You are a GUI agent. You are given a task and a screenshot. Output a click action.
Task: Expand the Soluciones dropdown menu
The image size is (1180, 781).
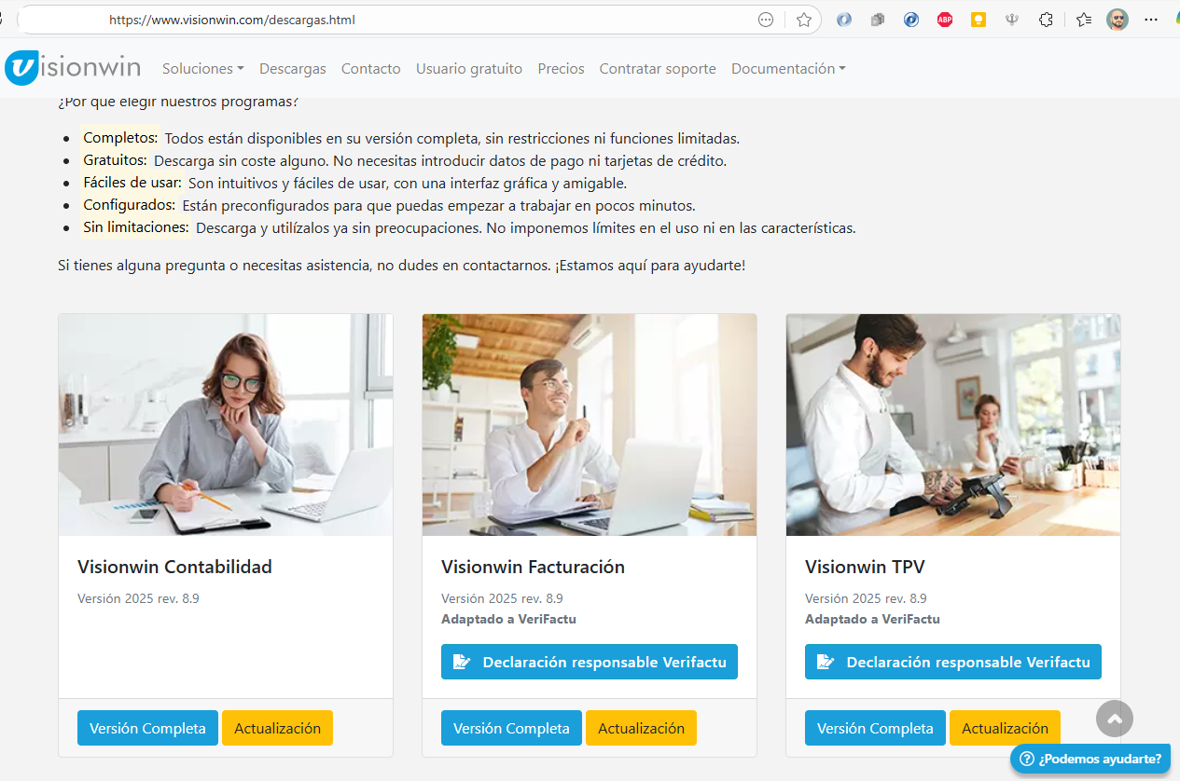coord(203,69)
